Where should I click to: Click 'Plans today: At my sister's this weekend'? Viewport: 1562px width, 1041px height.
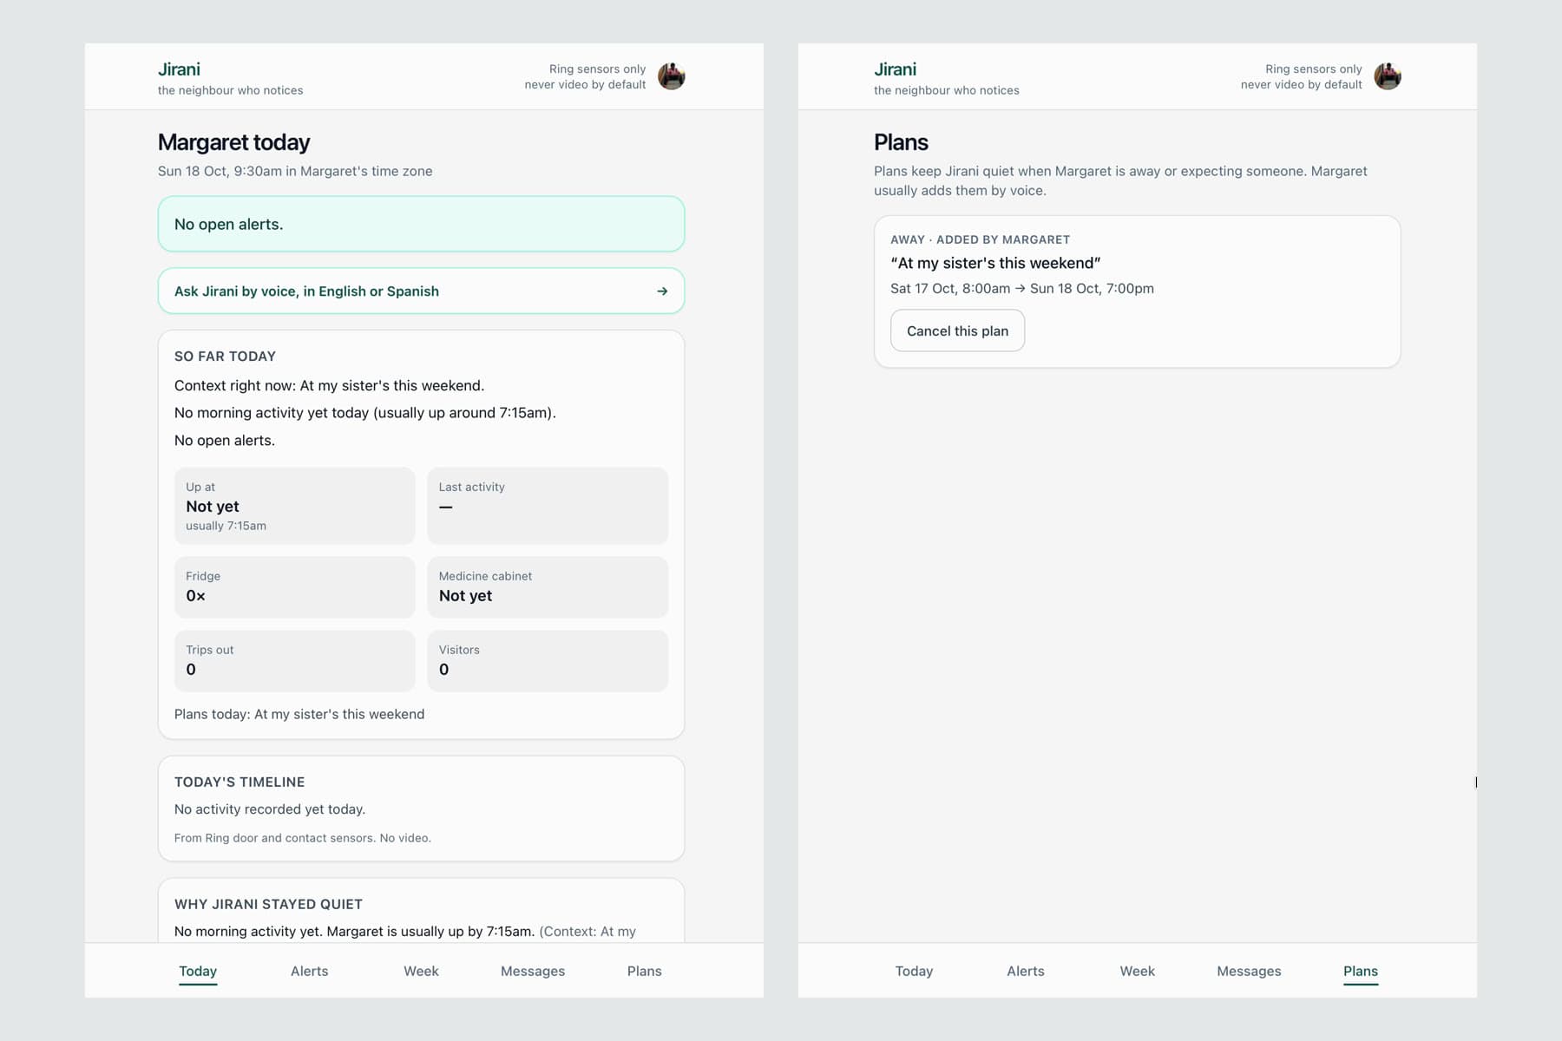(x=299, y=714)
